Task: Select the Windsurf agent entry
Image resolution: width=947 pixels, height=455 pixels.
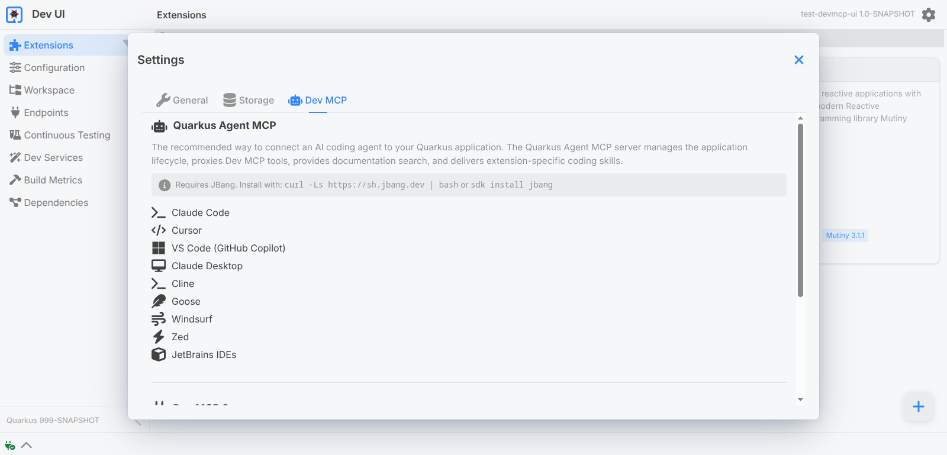Action: [182, 320]
